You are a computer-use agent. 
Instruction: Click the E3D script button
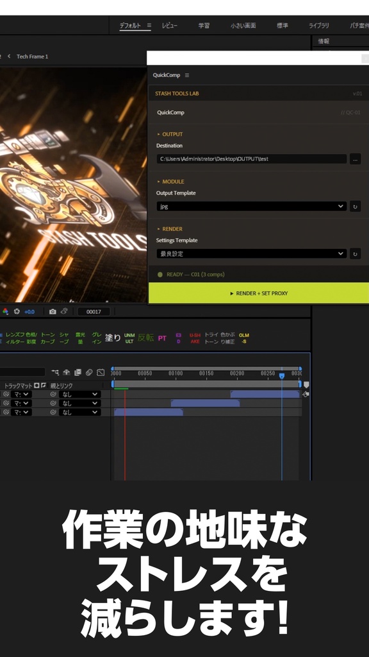coord(179,338)
